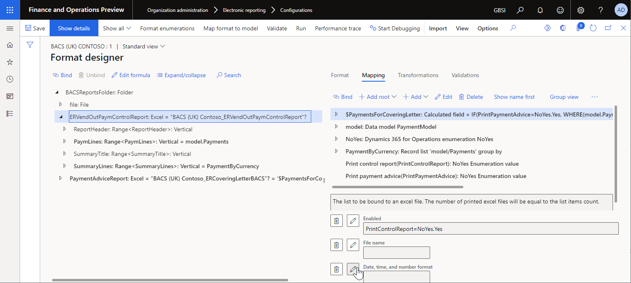
Task: Expand the PaymentAdviceReport node
Action: tap(61, 178)
